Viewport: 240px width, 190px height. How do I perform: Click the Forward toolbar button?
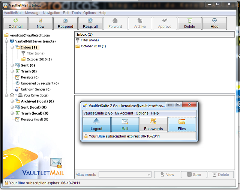[x=115, y=23]
